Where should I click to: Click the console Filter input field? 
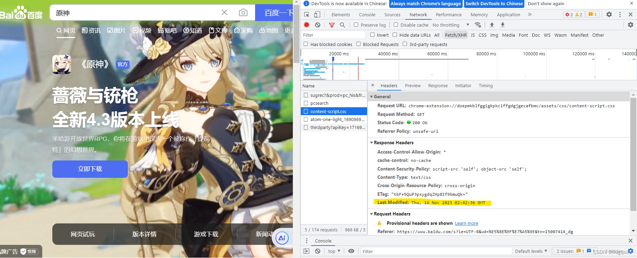coord(436,251)
